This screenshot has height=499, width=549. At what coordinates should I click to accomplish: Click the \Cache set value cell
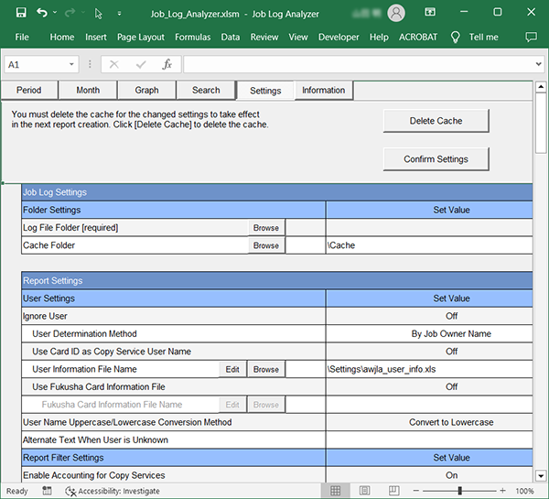click(x=429, y=245)
